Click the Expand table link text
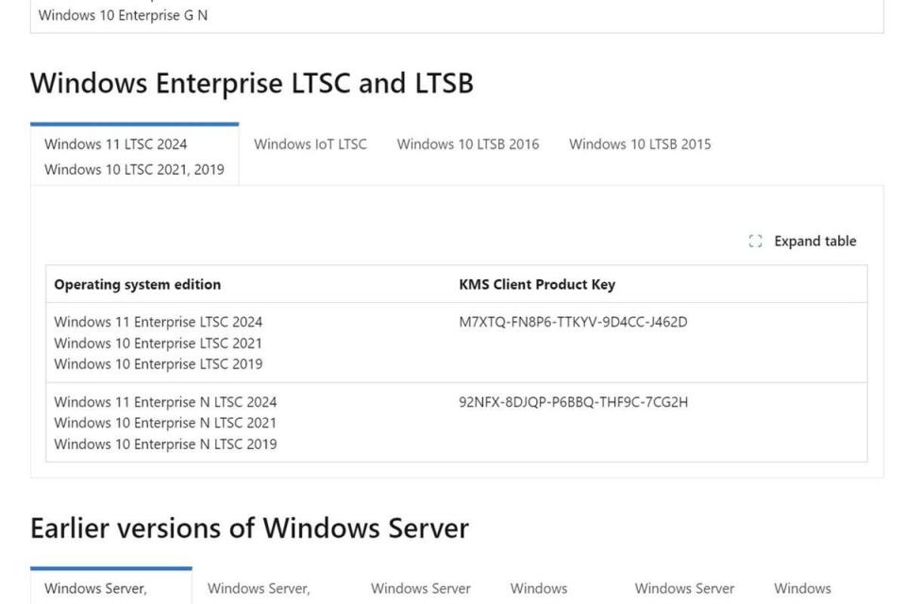Screen dimensions: 906x604 pos(814,241)
